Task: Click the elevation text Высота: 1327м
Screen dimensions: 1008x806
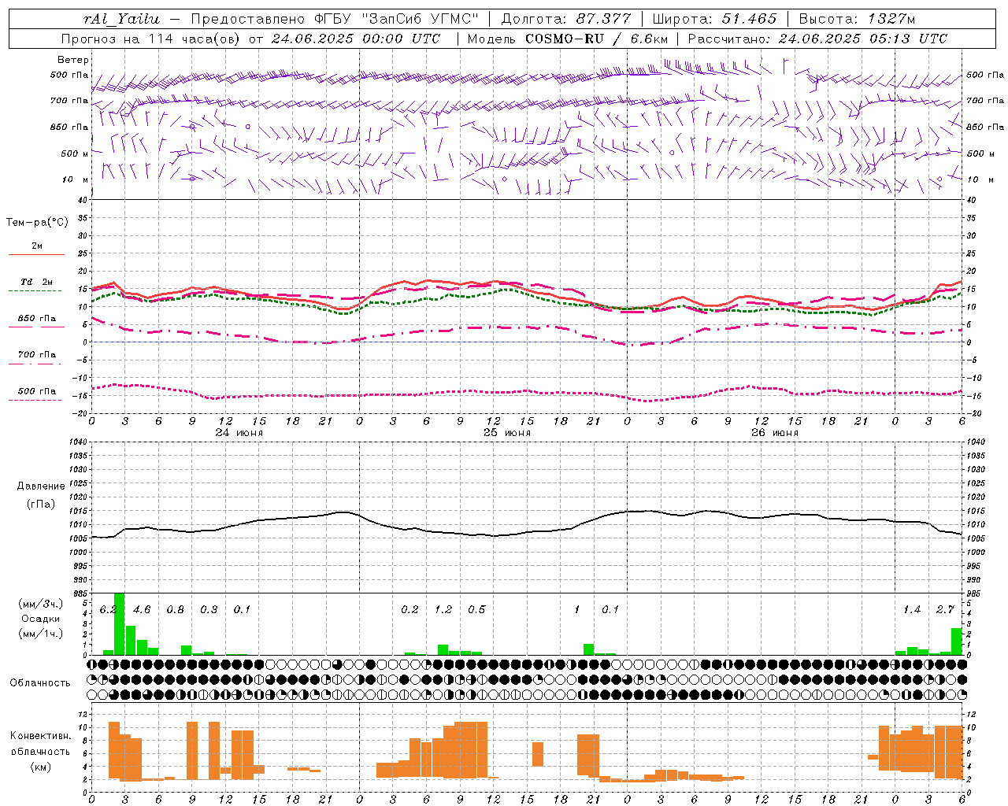Action: click(x=857, y=19)
